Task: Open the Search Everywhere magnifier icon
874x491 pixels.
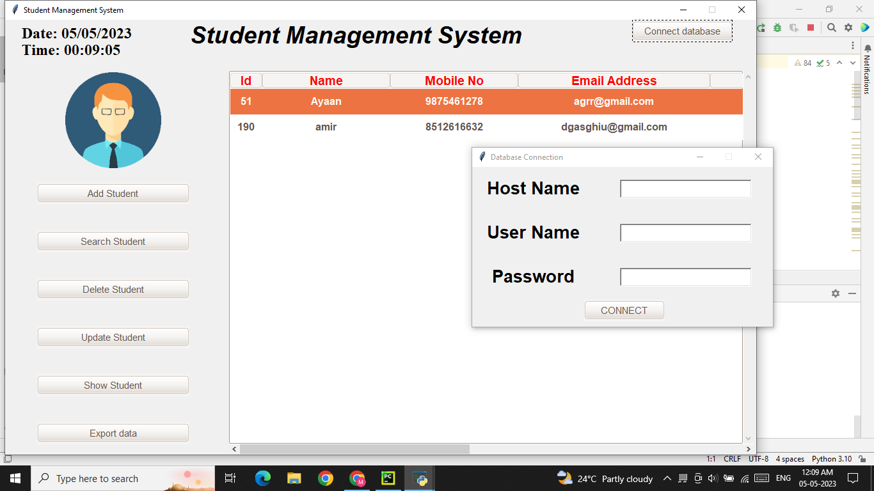Action: pos(832,28)
